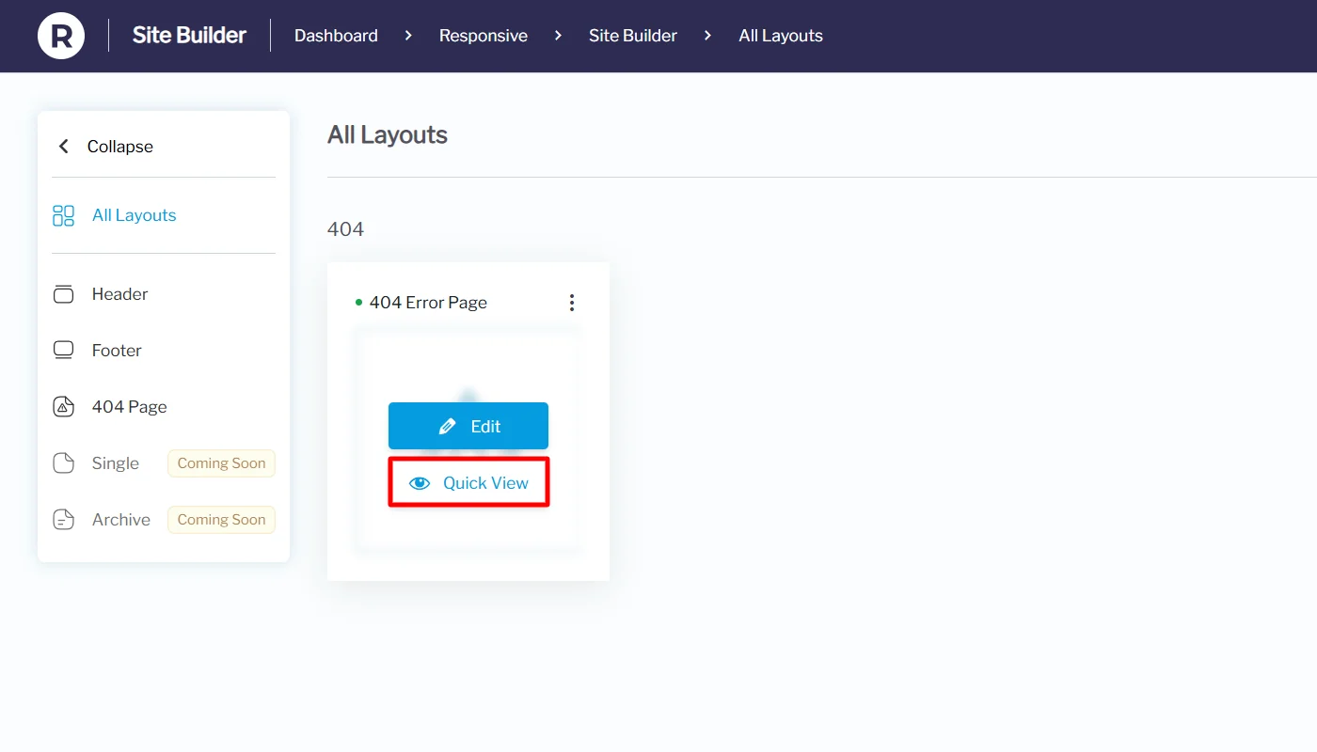Click the Coming Soon badge next to Single
Viewport: 1317px width, 752px height.
coord(221,463)
